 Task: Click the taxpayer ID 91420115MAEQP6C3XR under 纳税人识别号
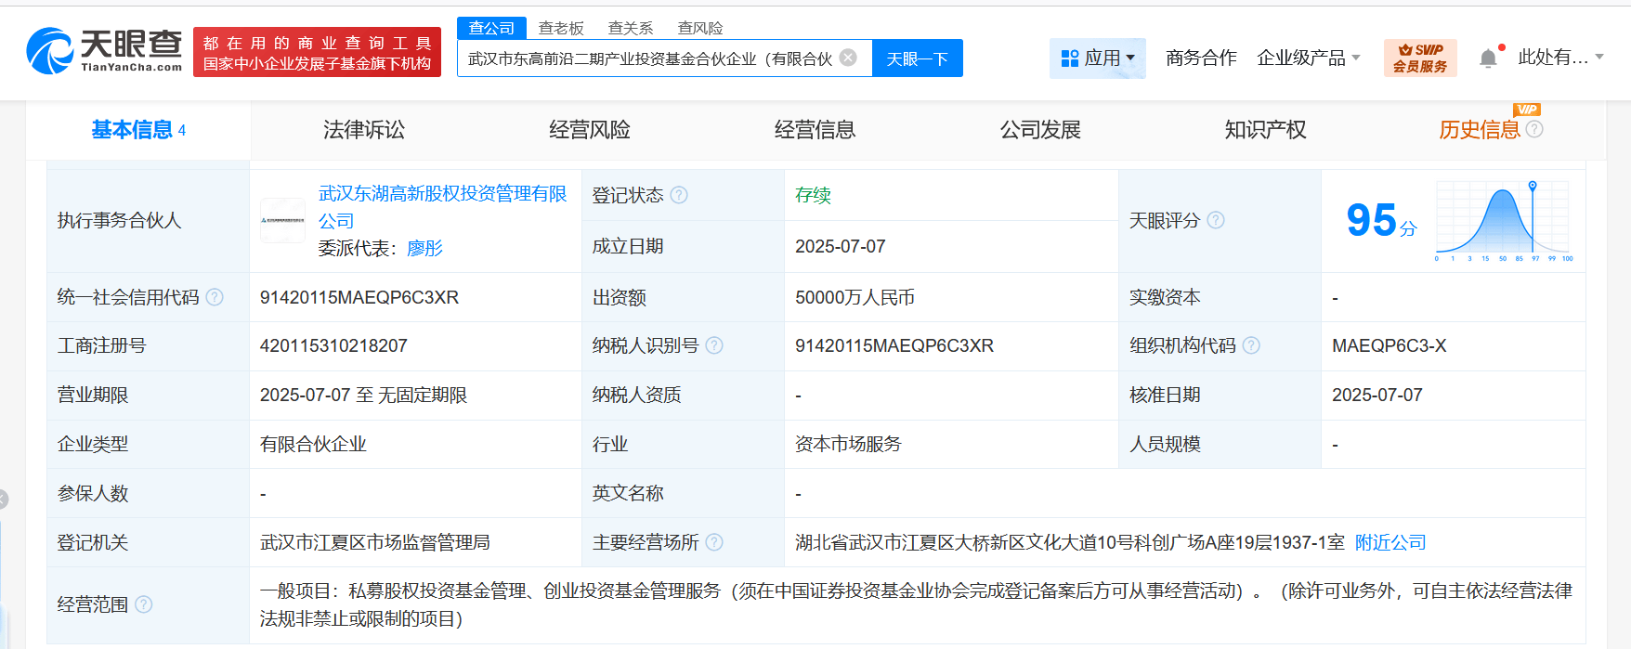click(894, 345)
